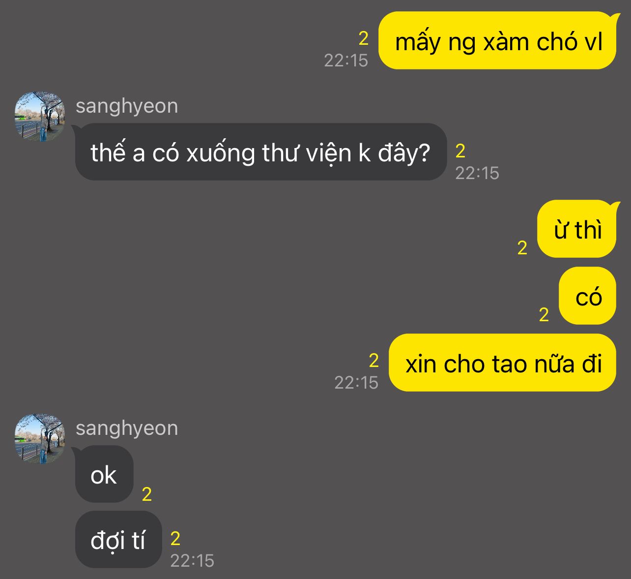Click unread count 2 beside 'có' bubble
Viewport: 631px width, 579px height.
[x=544, y=315]
